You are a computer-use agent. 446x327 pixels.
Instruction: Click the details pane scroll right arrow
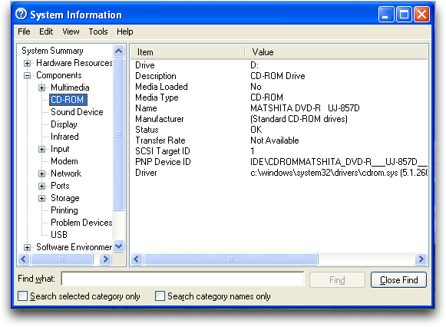421,259
